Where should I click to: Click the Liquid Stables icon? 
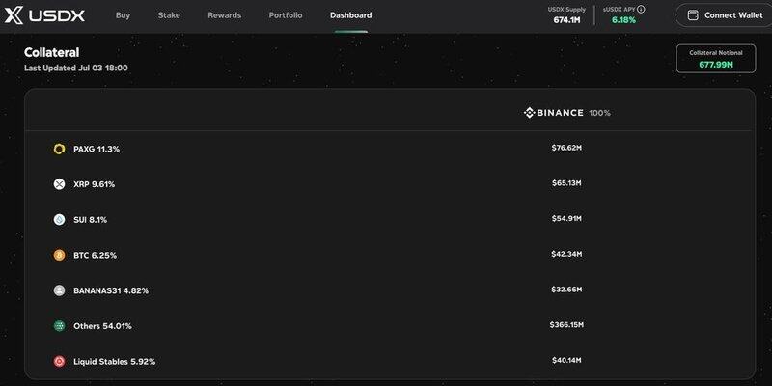(x=59, y=361)
